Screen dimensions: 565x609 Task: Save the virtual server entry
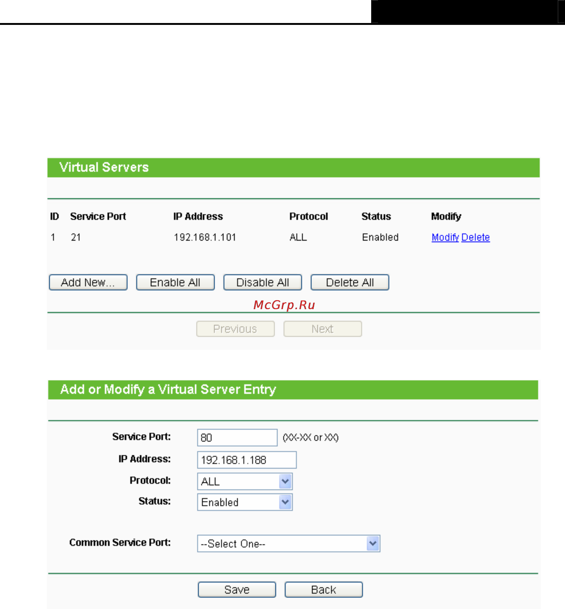click(237, 590)
